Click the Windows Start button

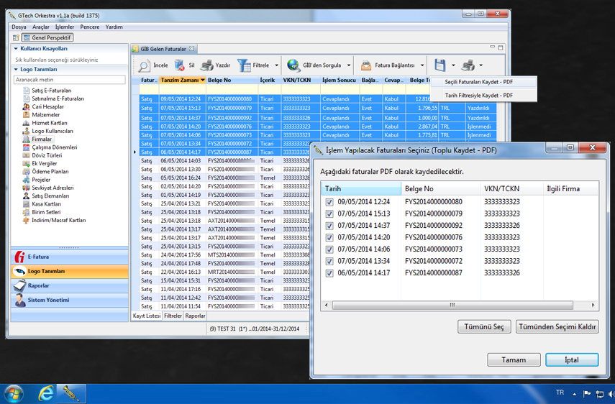pyautogui.click(x=13, y=394)
